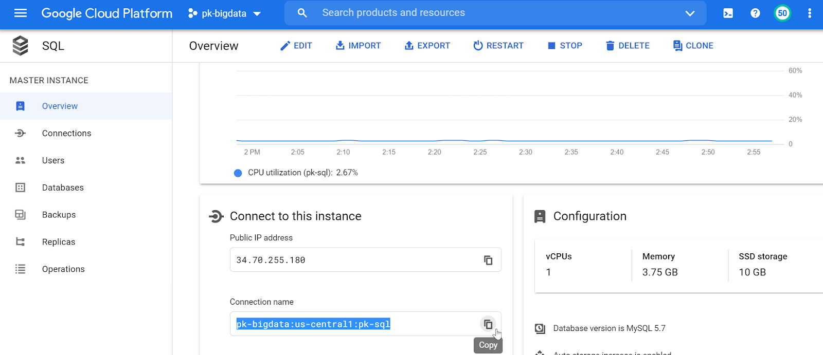Screen dimensions: 823x355
Task: Click the Public IP address label
Action: pyautogui.click(x=261, y=238)
